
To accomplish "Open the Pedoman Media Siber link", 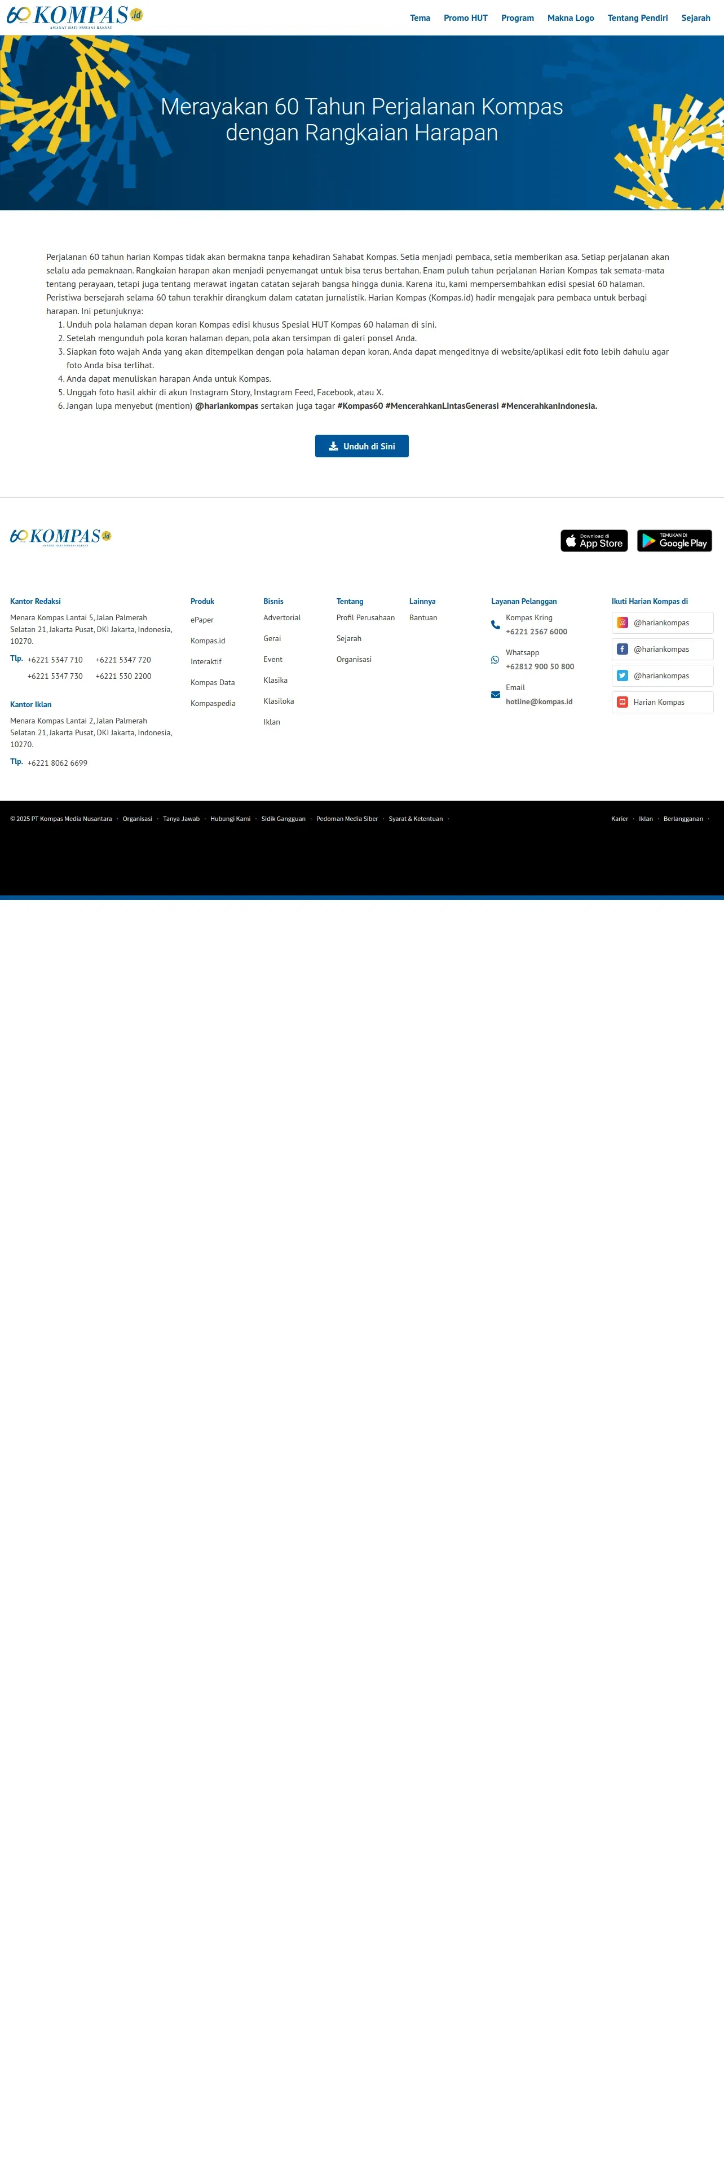I will tap(346, 819).
